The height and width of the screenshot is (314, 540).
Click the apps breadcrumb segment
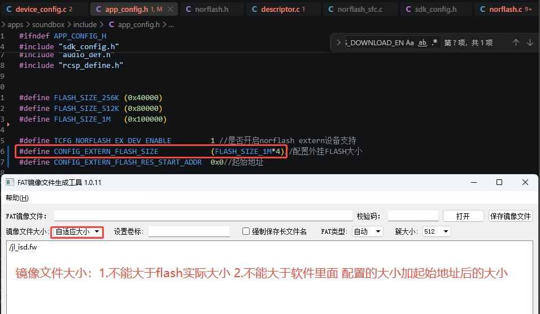click(x=15, y=24)
